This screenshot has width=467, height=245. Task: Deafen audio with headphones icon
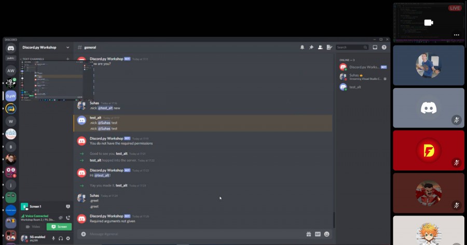click(x=61, y=238)
